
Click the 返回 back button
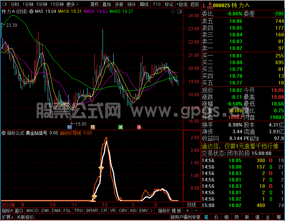[194, 4]
